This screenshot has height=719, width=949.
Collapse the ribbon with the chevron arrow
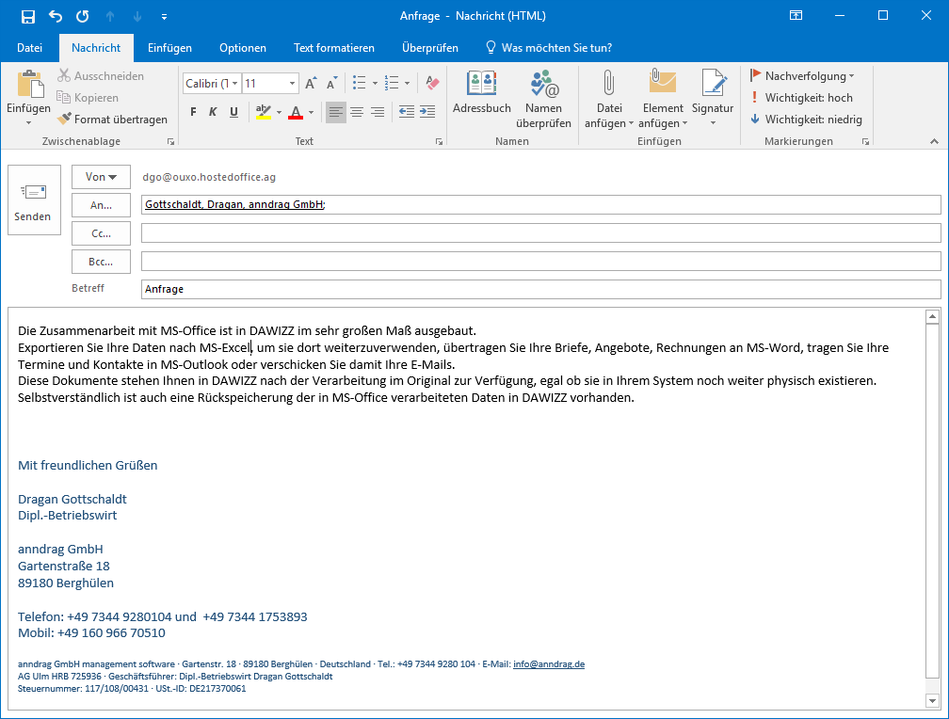tap(935, 141)
